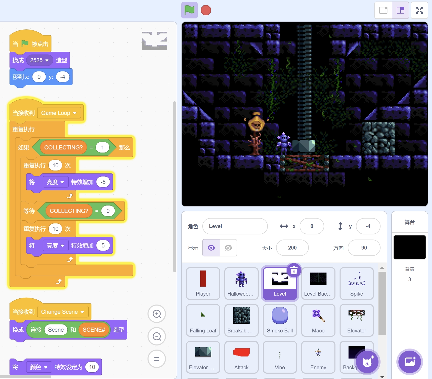This screenshot has height=379, width=432.
Task: Click the green flag to start the project
Action: click(189, 10)
